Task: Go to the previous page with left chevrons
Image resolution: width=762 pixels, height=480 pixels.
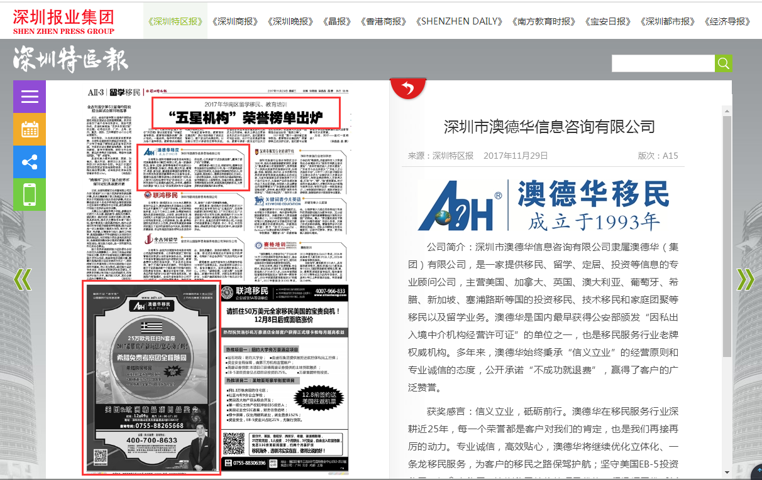Action: [x=23, y=279]
